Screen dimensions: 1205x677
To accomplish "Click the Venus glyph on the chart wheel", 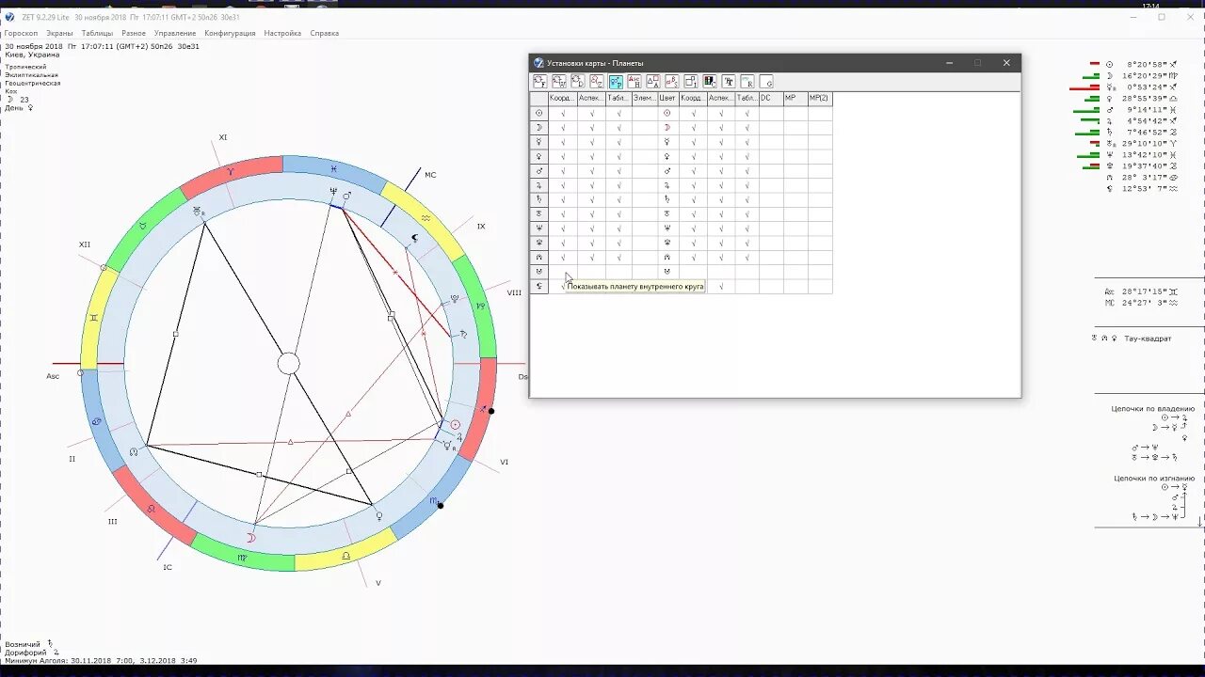I will 379,515.
